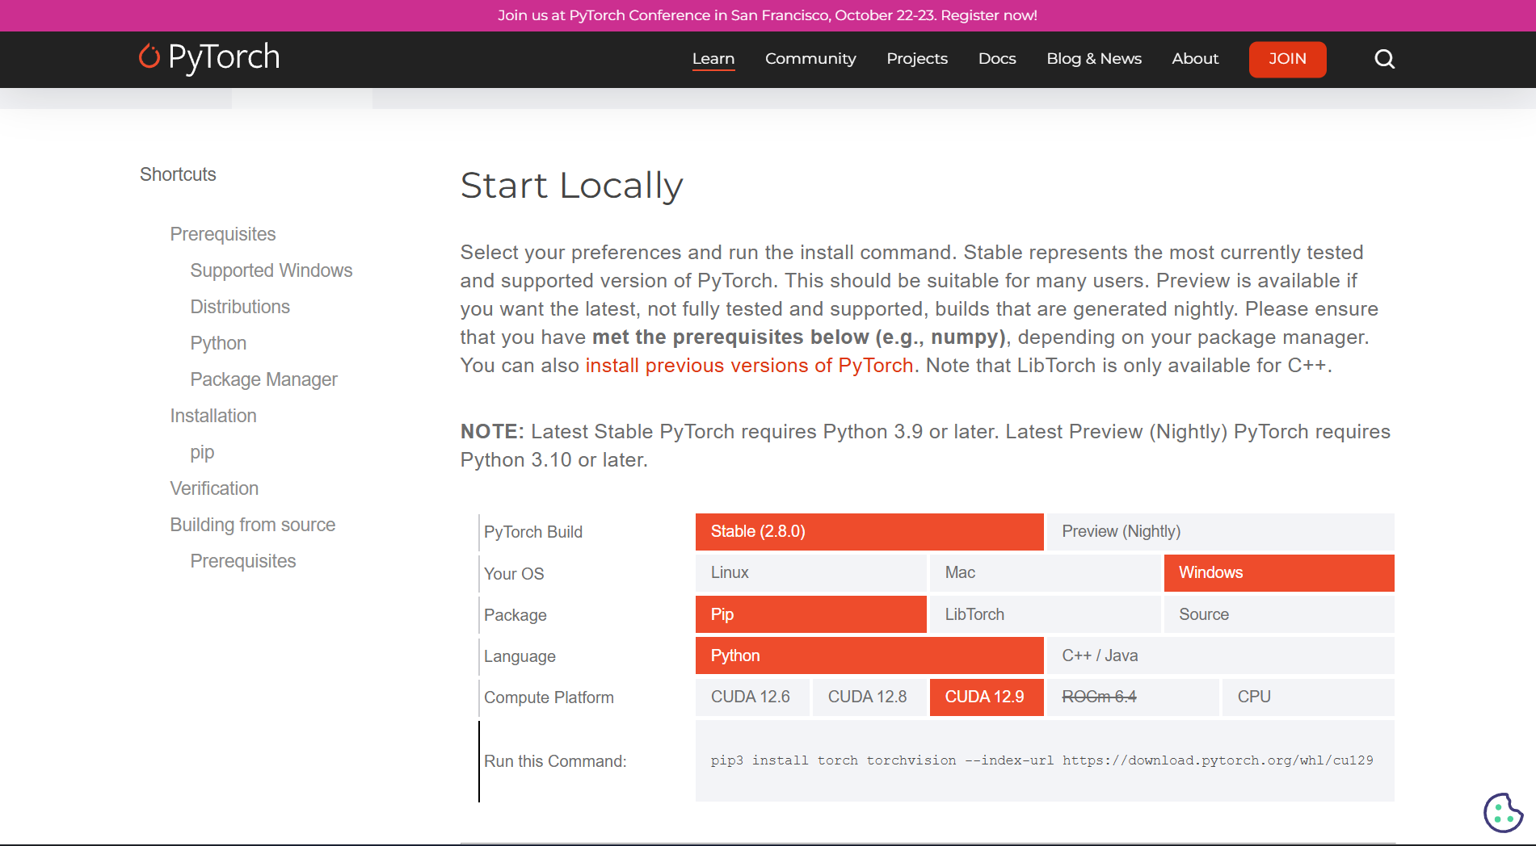Open the Community menu
1536x846 pixels.
click(x=810, y=59)
